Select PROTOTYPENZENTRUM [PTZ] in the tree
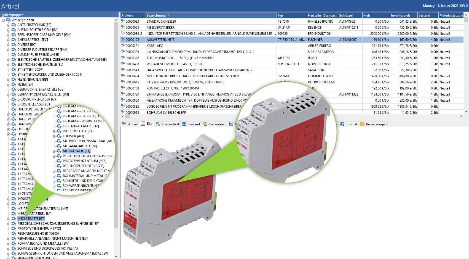469x259 pixels. [x=39, y=229]
